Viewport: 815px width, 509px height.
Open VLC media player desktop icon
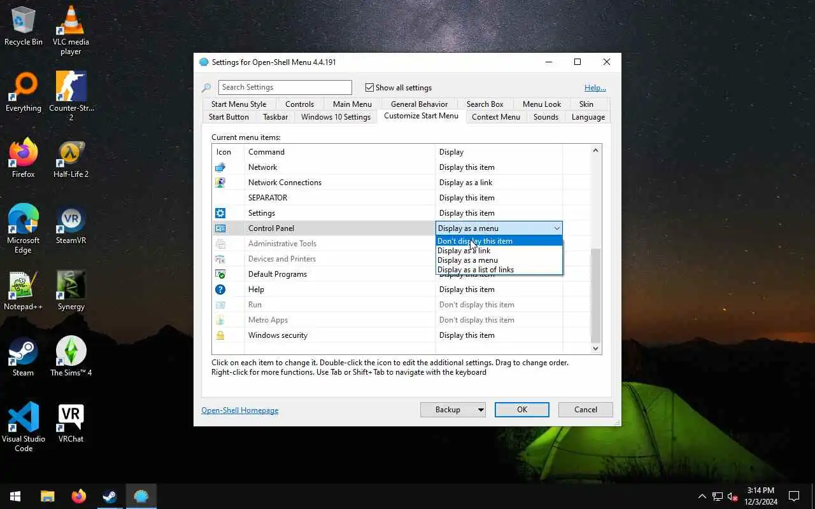pyautogui.click(x=71, y=31)
